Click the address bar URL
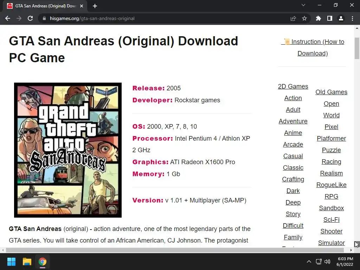Image resolution: width=360 pixels, height=270 pixels. (x=92, y=18)
